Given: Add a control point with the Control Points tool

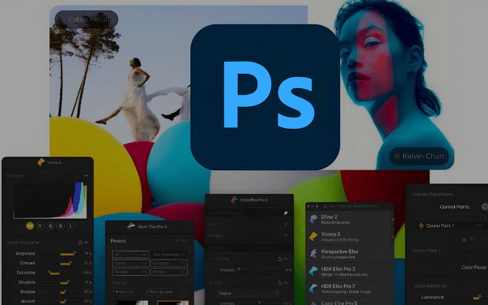Looking at the screenshot, I should click(x=484, y=207).
